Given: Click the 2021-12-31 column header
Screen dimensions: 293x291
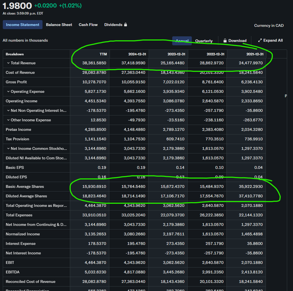Looking at the screenshot, I should (x=255, y=54).
